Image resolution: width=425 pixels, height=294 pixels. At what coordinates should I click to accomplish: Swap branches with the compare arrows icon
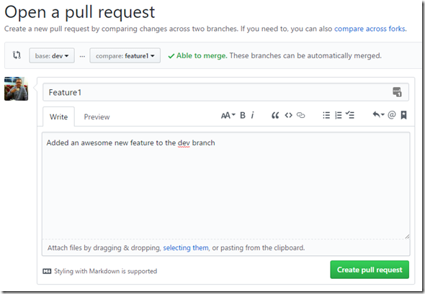[17, 55]
